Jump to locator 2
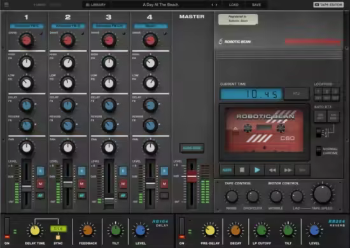 tap(327, 91)
